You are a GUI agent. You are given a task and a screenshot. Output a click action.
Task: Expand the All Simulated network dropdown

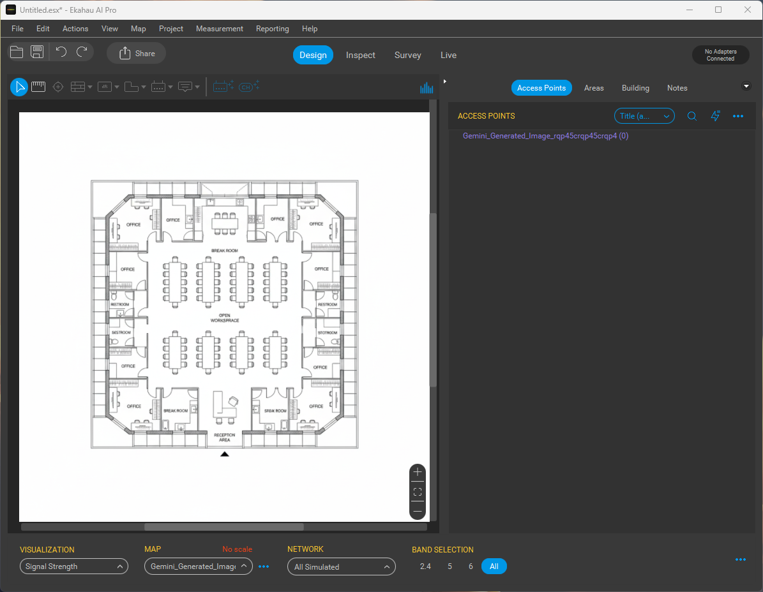click(x=342, y=566)
